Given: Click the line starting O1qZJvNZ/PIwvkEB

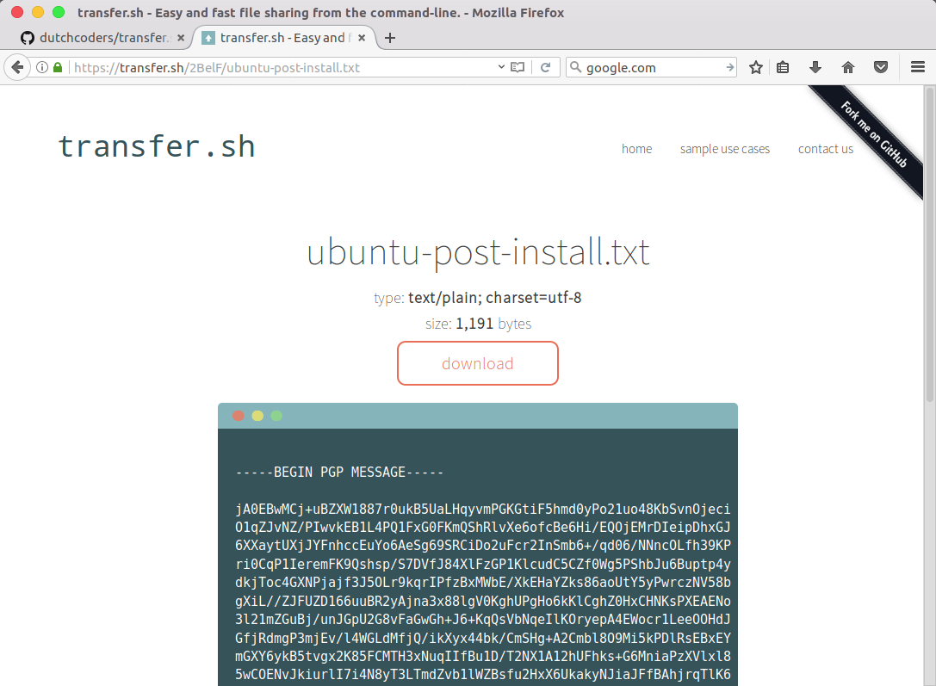Looking at the screenshot, I should 483,528.
